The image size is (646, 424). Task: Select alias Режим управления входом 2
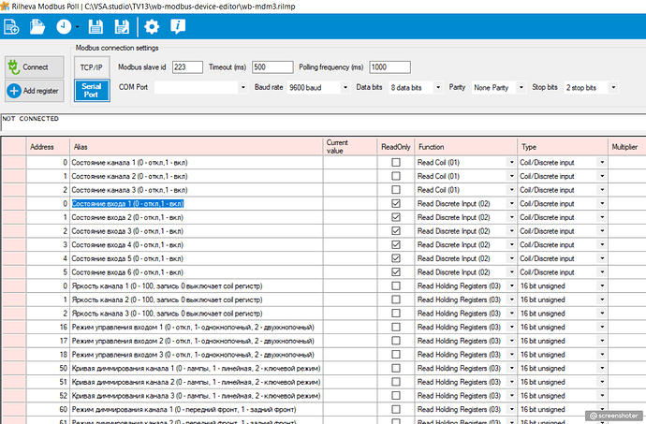[196, 341]
